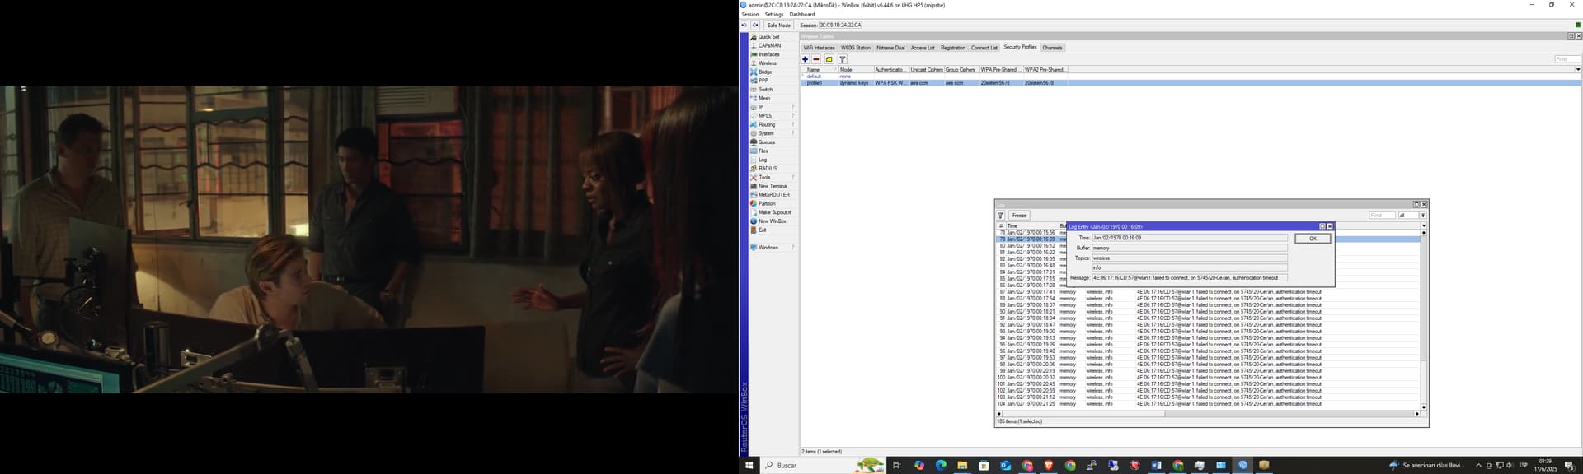
Task: Click the Redo arrow in WinBox toolbar
Action: coord(754,26)
